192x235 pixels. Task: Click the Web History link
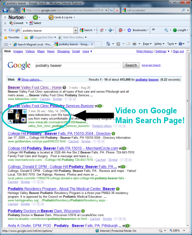pyautogui.click(x=144, y=51)
